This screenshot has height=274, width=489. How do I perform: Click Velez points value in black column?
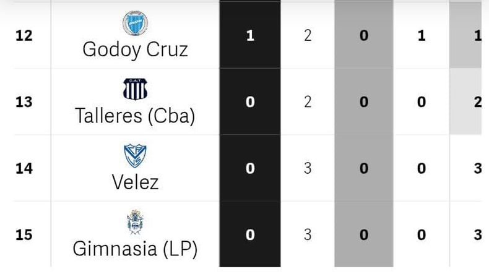tap(250, 168)
